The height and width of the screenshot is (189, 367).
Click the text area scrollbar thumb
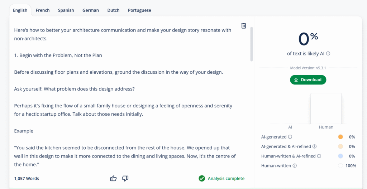pos(252,44)
